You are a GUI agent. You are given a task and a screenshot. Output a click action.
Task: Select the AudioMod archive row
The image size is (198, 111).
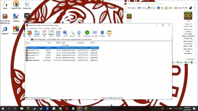62,55
